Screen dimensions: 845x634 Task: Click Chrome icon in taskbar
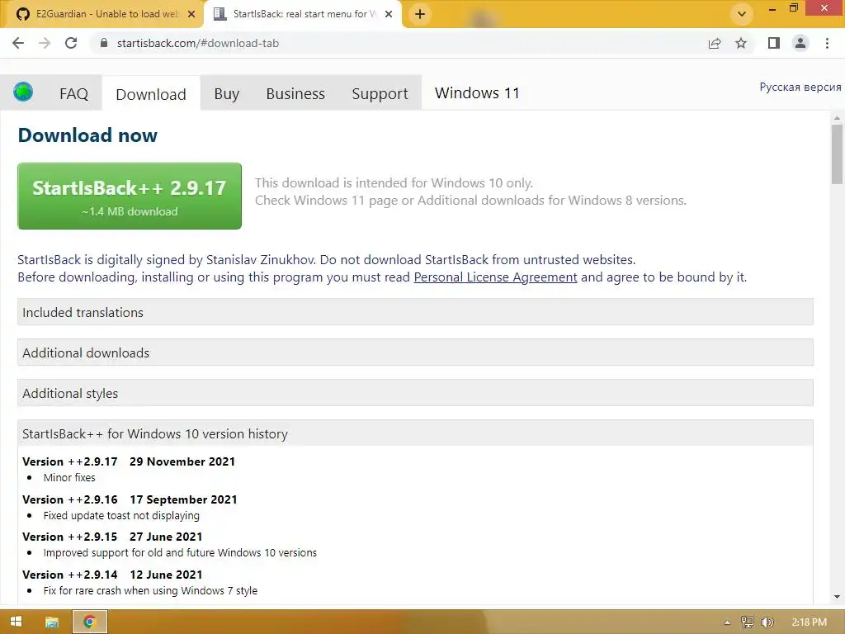(89, 622)
